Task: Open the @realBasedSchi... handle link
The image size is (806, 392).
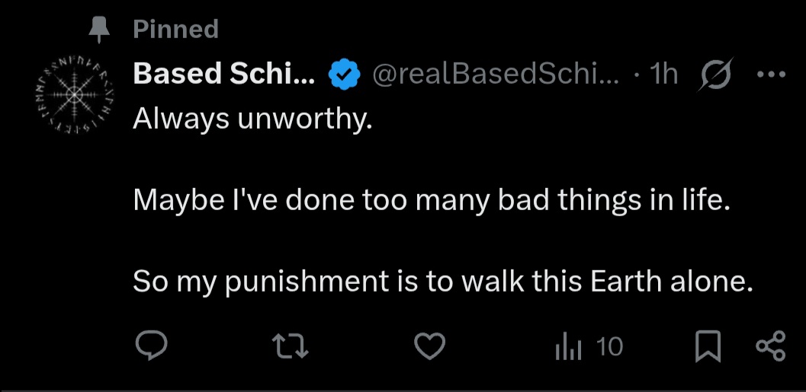Action: click(x=496, y=74)
